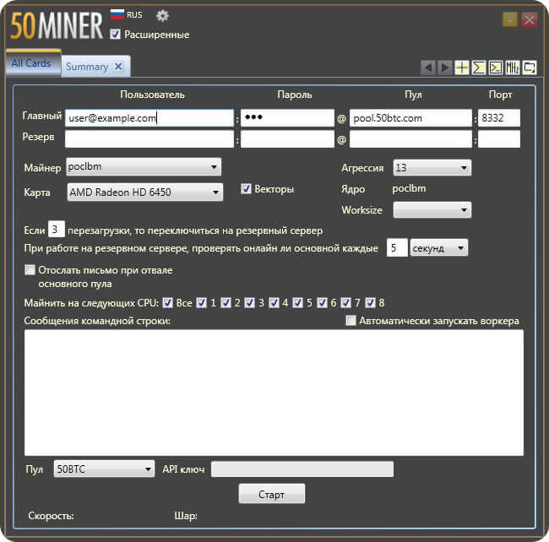Screen dimensions: 549x542
Task: Click the Резерв user field
Action: [x=149, y=139]
